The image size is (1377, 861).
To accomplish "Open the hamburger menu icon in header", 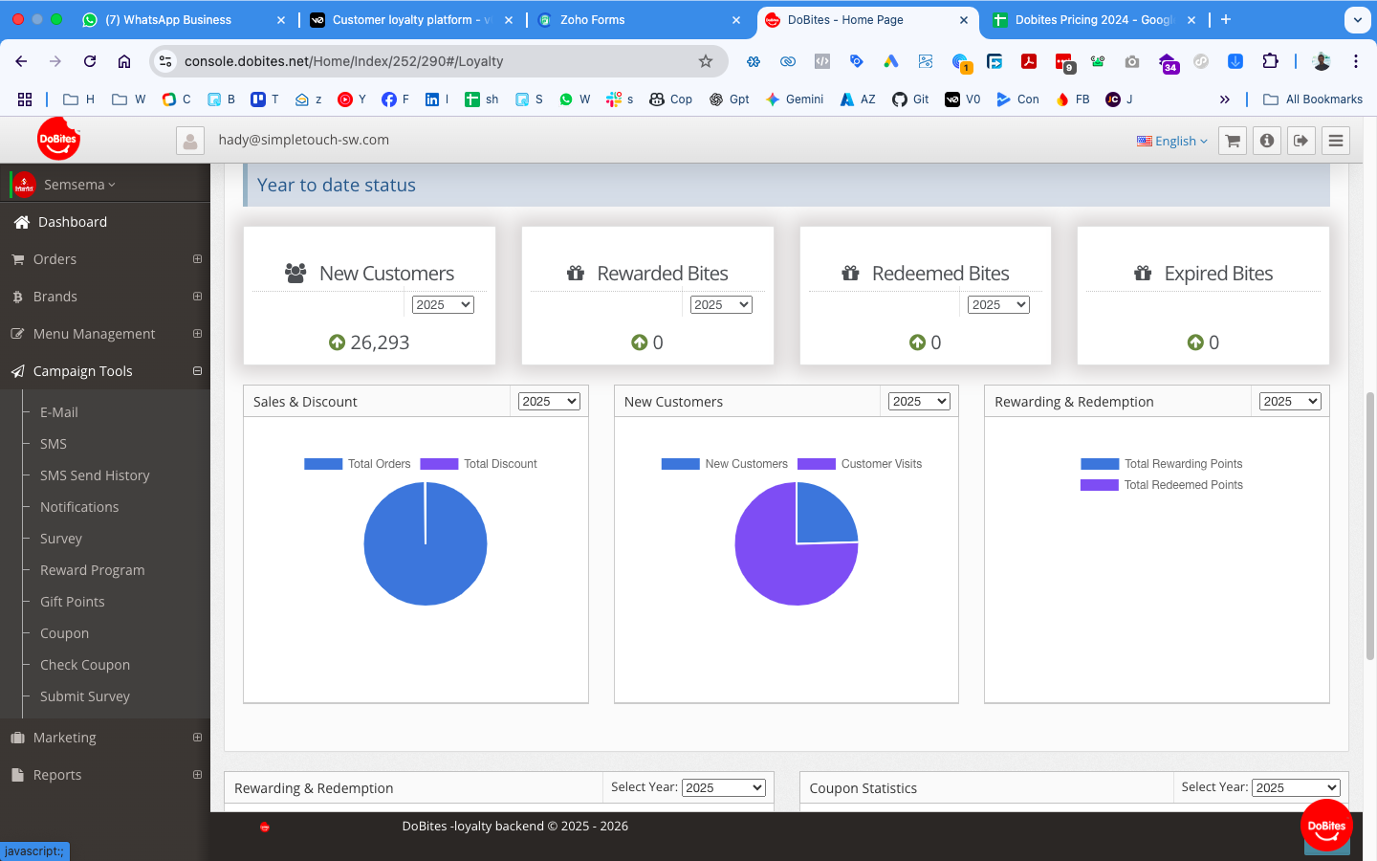I will (x=1336, y=141).
